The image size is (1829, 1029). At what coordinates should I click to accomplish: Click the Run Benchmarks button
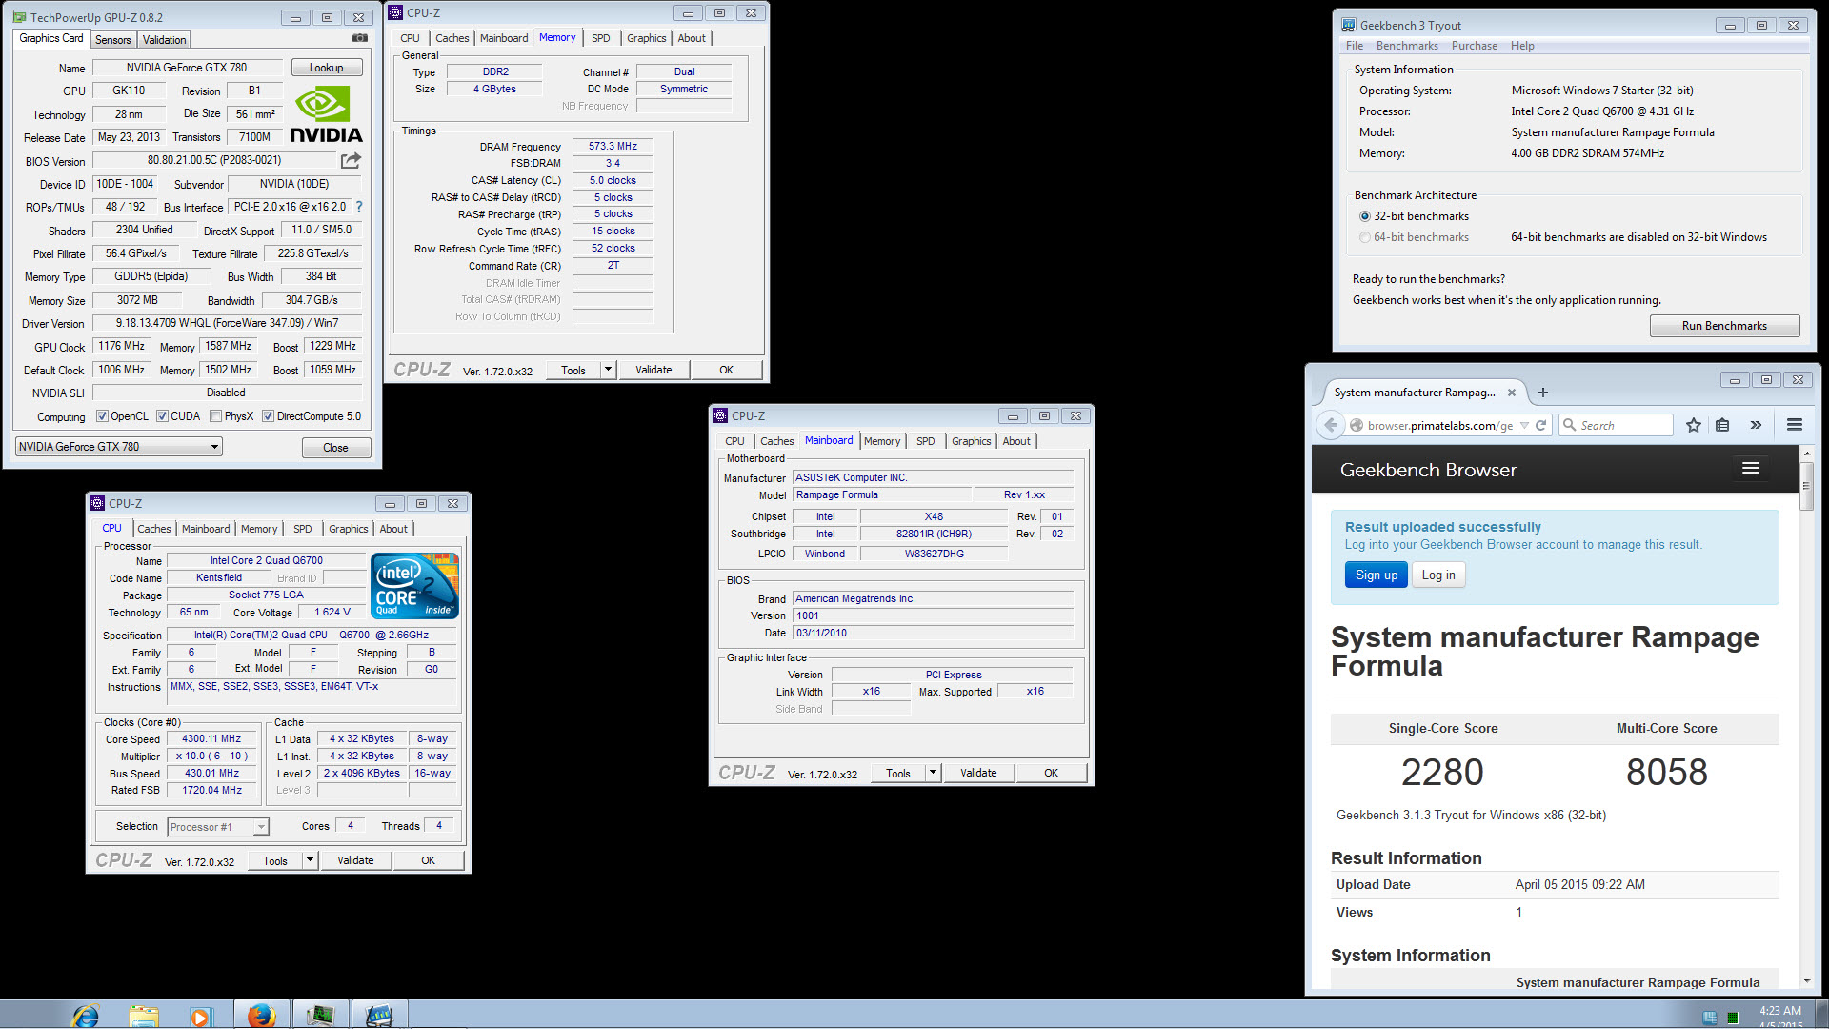click(1724, 326)
